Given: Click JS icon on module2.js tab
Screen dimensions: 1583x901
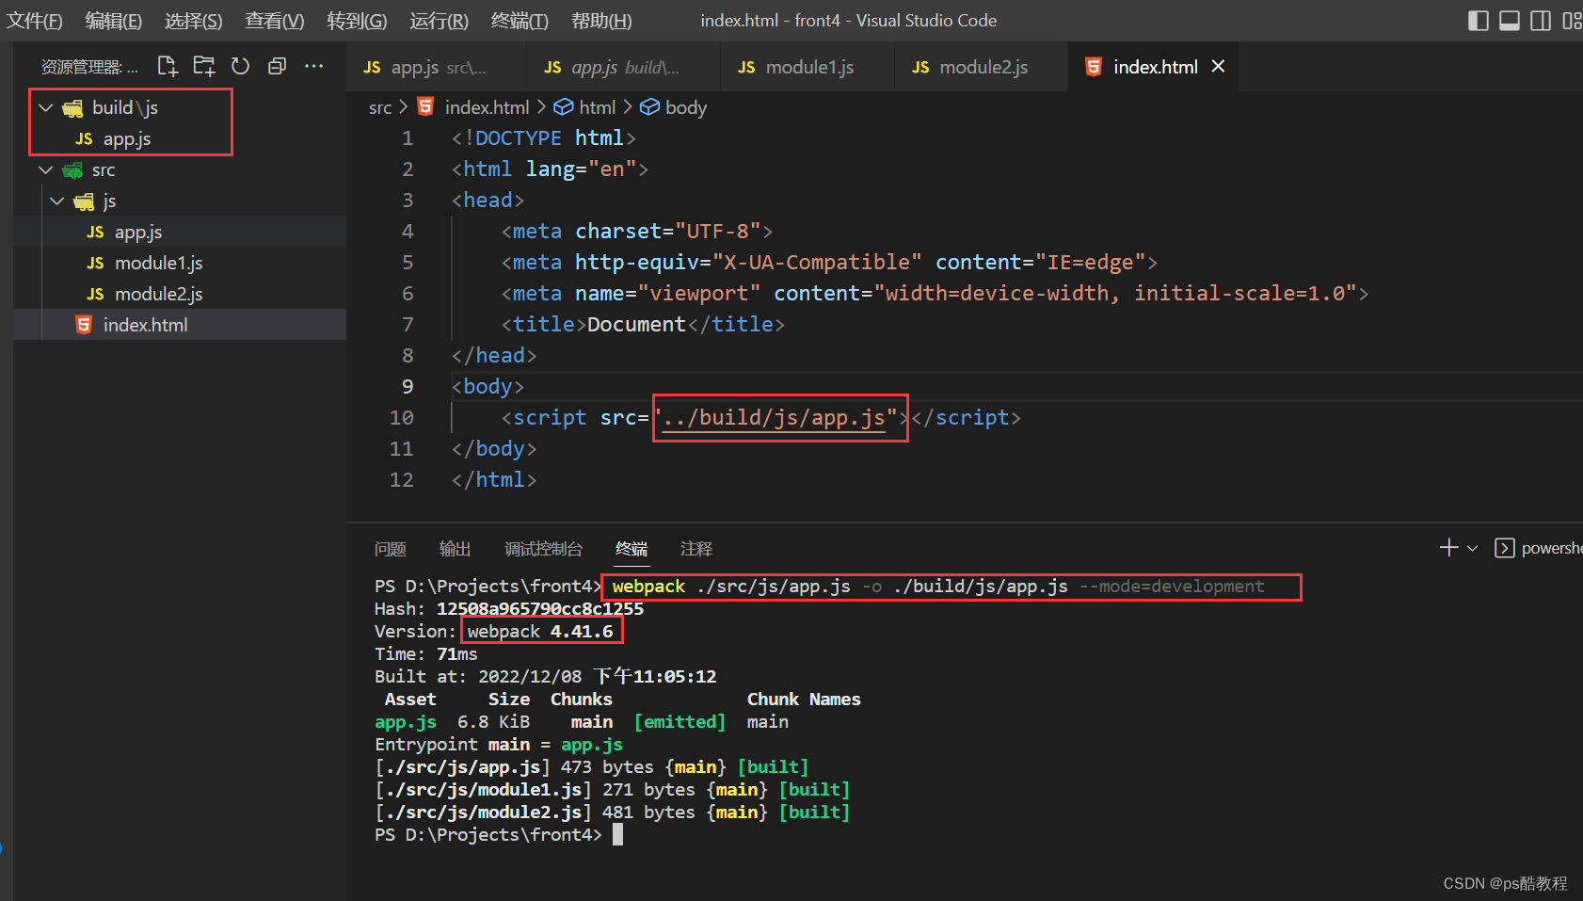Looking at the screenshot, I should (920, 68).
